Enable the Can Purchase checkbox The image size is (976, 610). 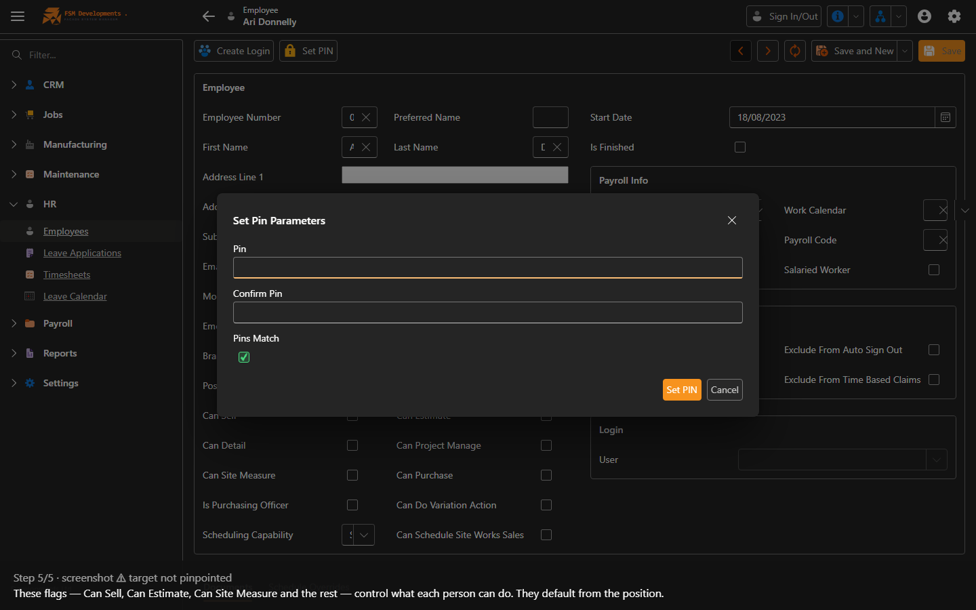pyautogui.click(x=546, y=475)
